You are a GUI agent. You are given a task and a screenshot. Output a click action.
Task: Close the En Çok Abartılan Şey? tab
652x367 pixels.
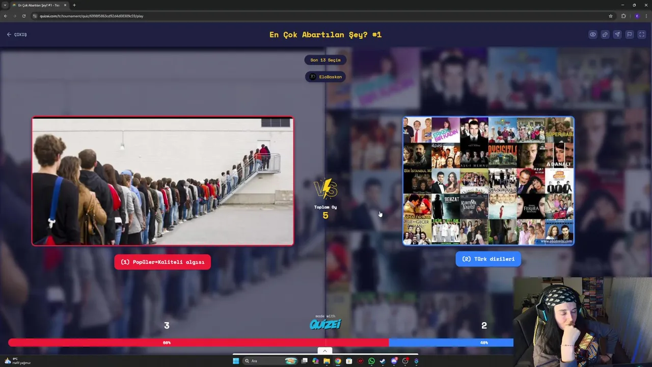pyautogui.click(x=65, y=5)
